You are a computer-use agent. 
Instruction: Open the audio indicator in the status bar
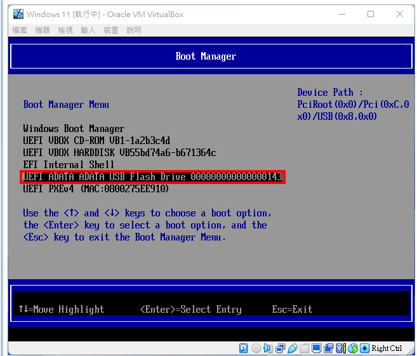(x=268, y=348)
